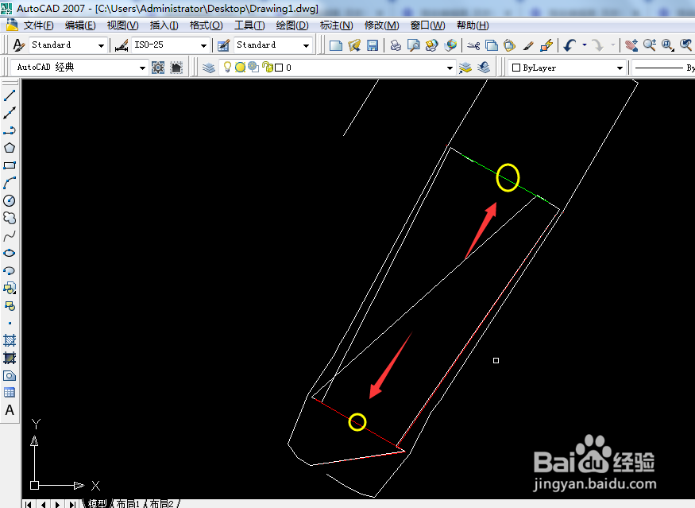The image size is (695, 508).
Task: Click the Undo arrow
Action: coord(570,45)
